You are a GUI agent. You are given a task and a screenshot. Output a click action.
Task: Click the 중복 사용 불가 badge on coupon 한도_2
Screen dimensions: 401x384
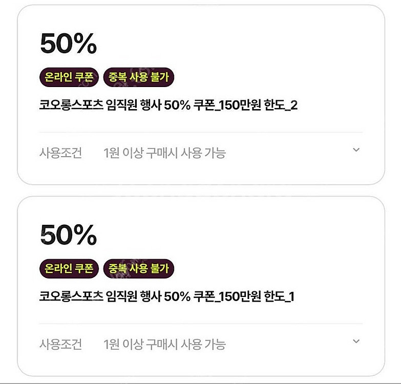pos(139,77)
